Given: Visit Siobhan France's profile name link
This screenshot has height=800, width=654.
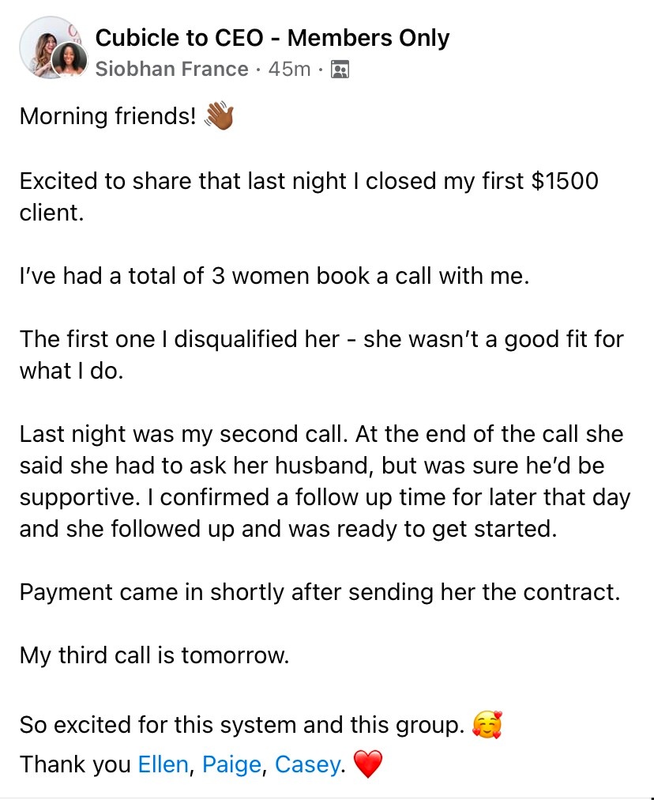Looking at the screenshot, I should 171,68.
